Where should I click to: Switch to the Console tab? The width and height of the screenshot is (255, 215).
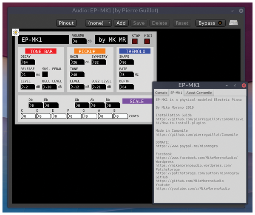point(161,93)
